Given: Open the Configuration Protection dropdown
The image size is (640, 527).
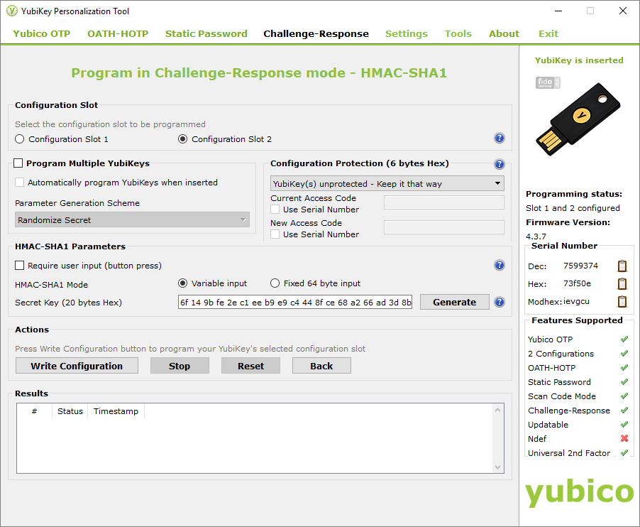Looking at the screenshot, I should point(387,184).
